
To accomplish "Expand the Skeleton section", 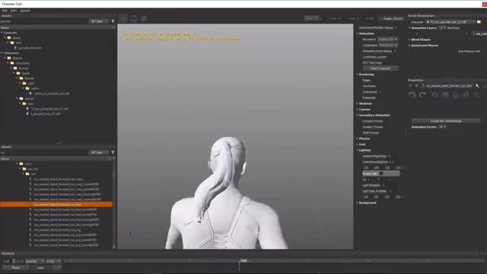I will pos(365,104).
